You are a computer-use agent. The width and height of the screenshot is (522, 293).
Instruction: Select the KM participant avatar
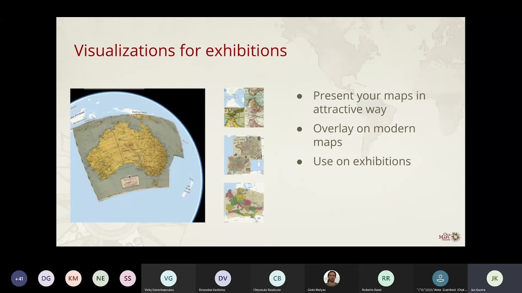click(x=73, y=278)
